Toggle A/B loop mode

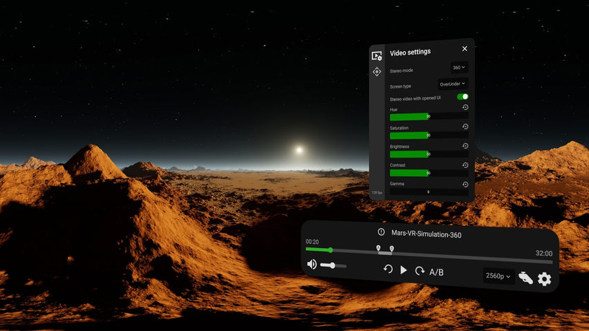(436, 272)
